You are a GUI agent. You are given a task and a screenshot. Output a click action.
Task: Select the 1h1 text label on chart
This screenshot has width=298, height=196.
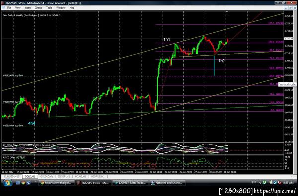coord(167,40)
